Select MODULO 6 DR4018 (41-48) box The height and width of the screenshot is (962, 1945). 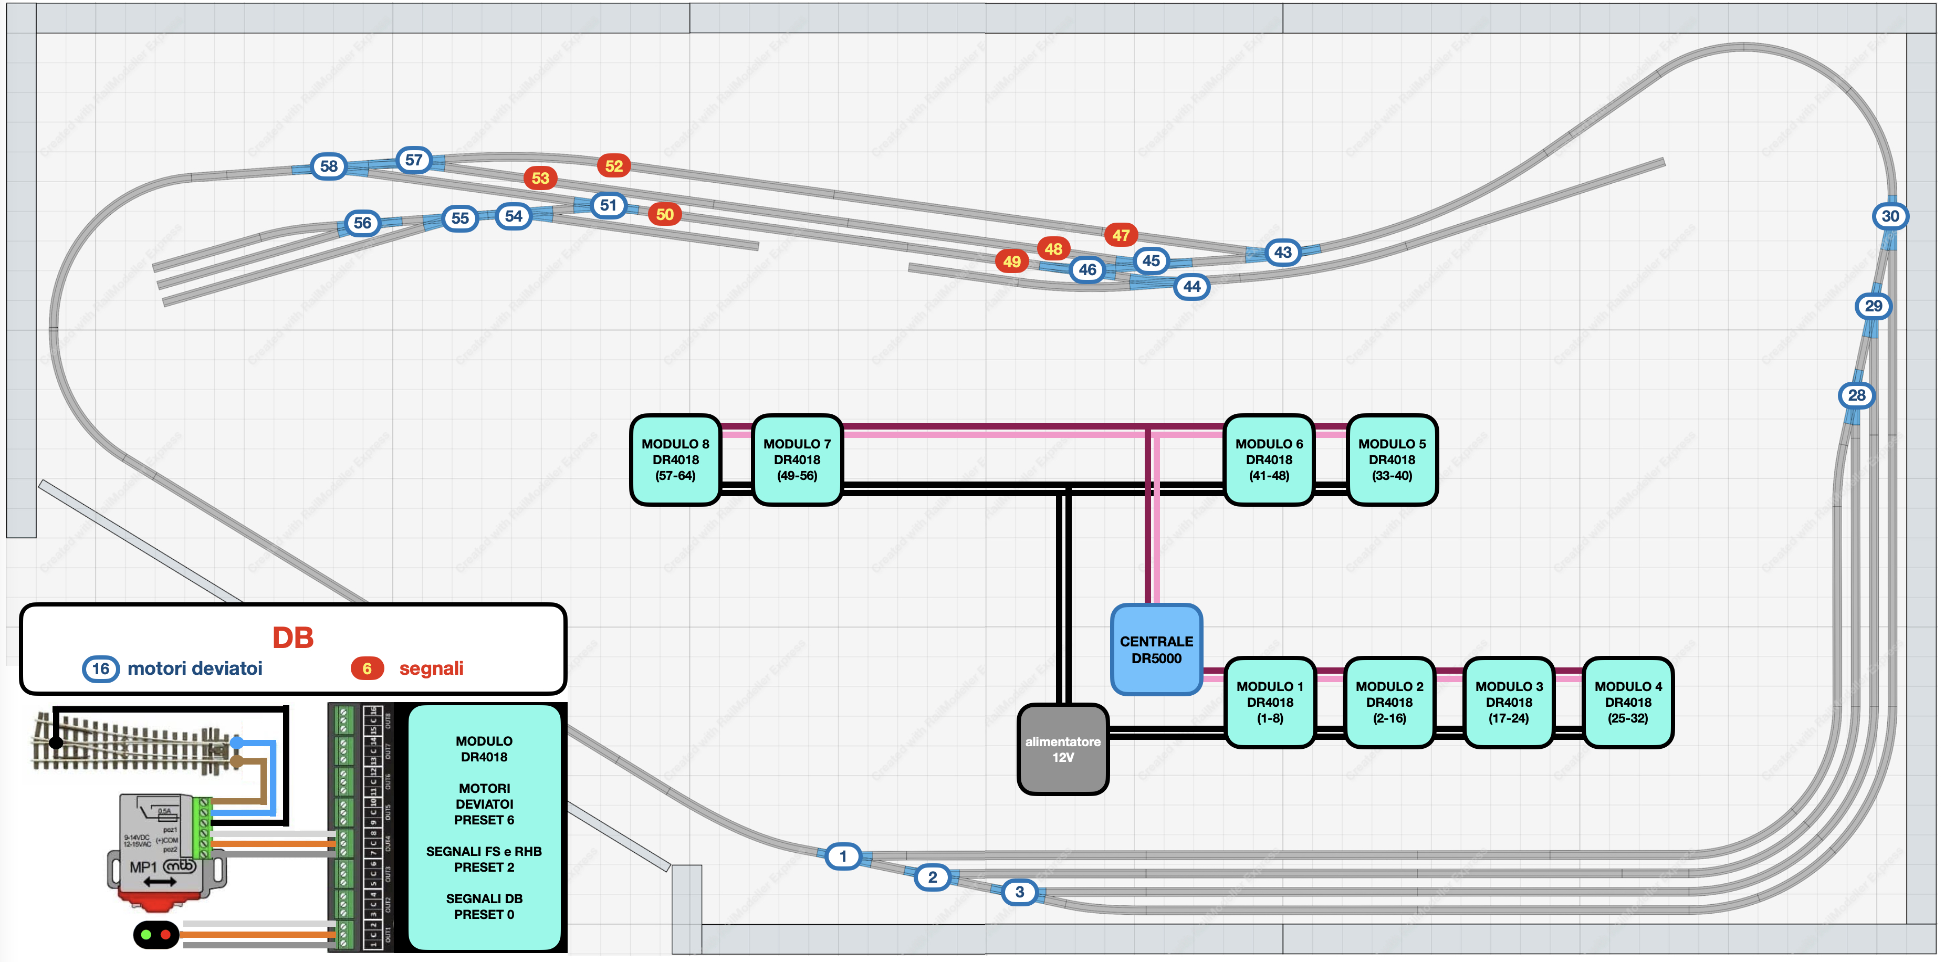point(1269,460)
